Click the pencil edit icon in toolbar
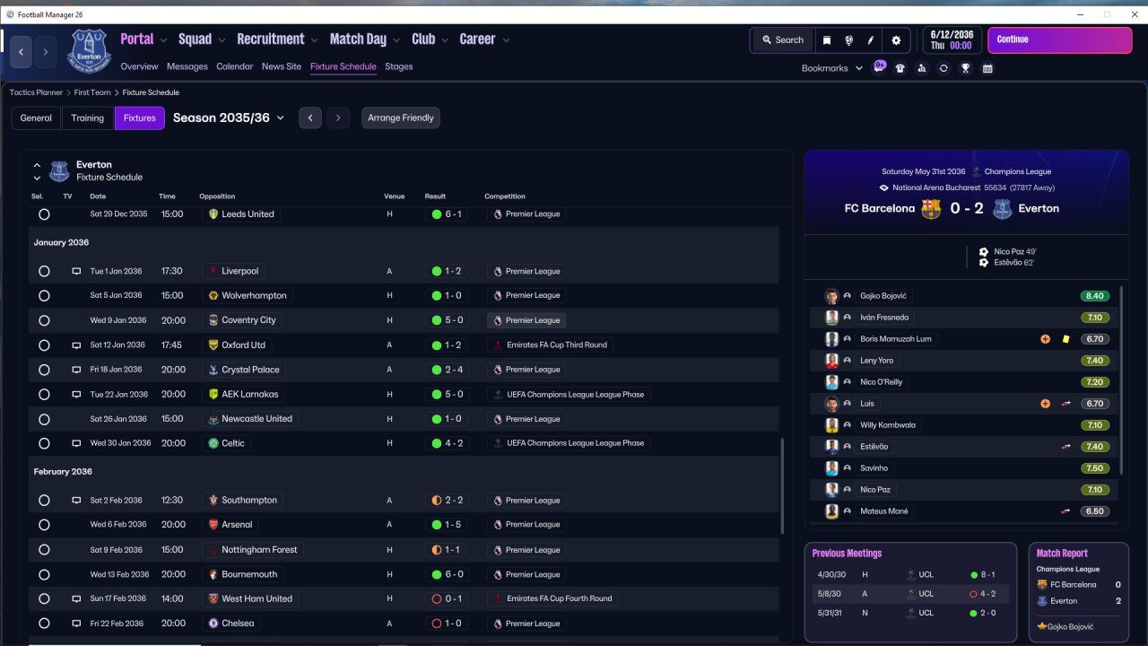1148x646 pixels. tap(871, 40)
